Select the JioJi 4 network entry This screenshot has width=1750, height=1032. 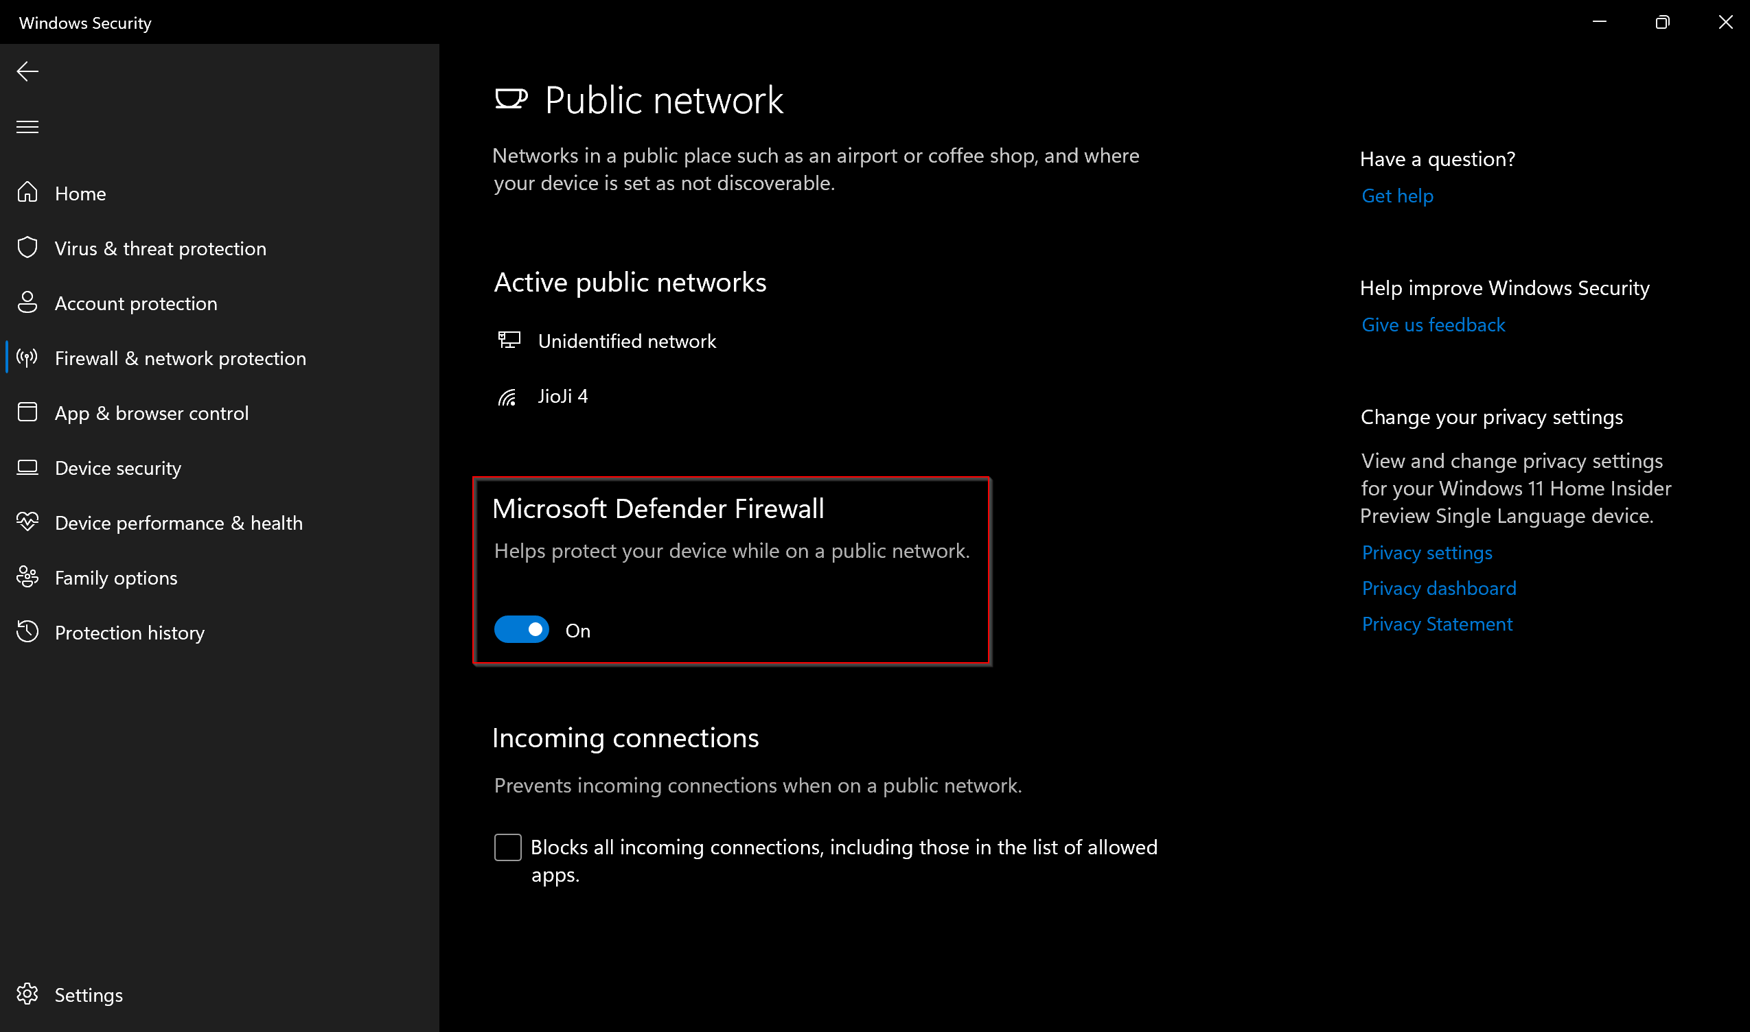563,395
